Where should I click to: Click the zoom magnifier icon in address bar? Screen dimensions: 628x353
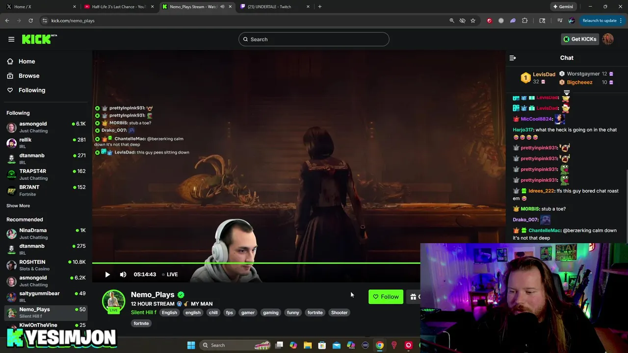point(452,21)
